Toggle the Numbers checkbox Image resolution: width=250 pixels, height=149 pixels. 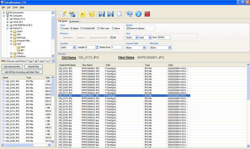click(x=75, y=37)
